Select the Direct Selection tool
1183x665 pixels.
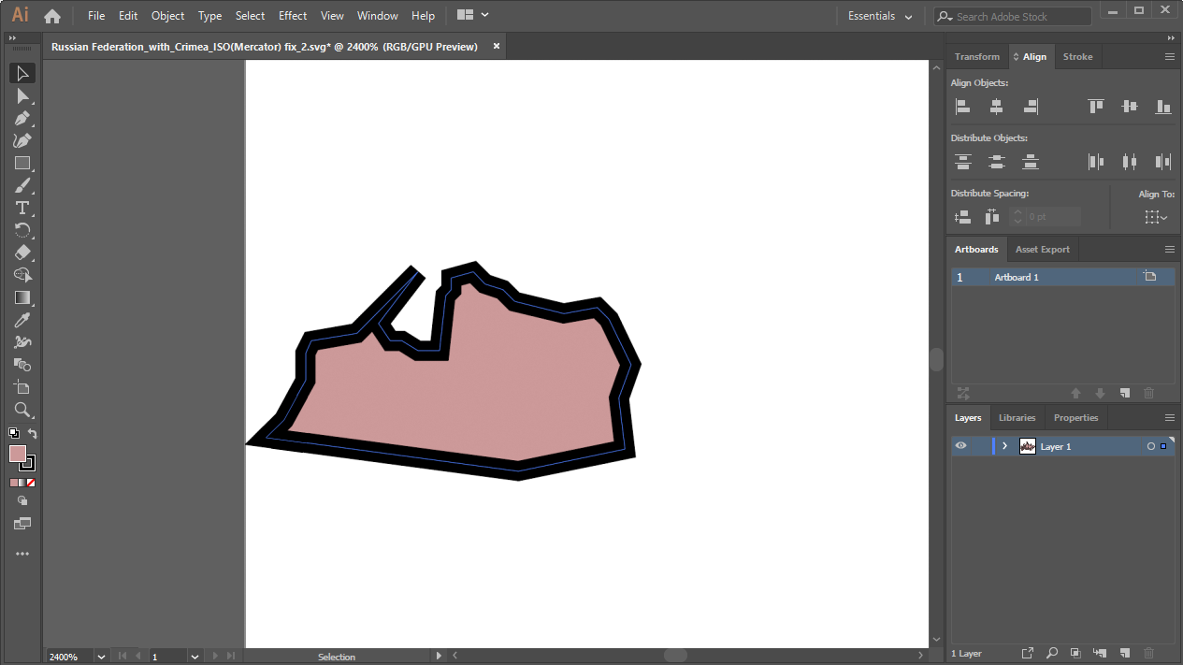[x=22, y=96]
